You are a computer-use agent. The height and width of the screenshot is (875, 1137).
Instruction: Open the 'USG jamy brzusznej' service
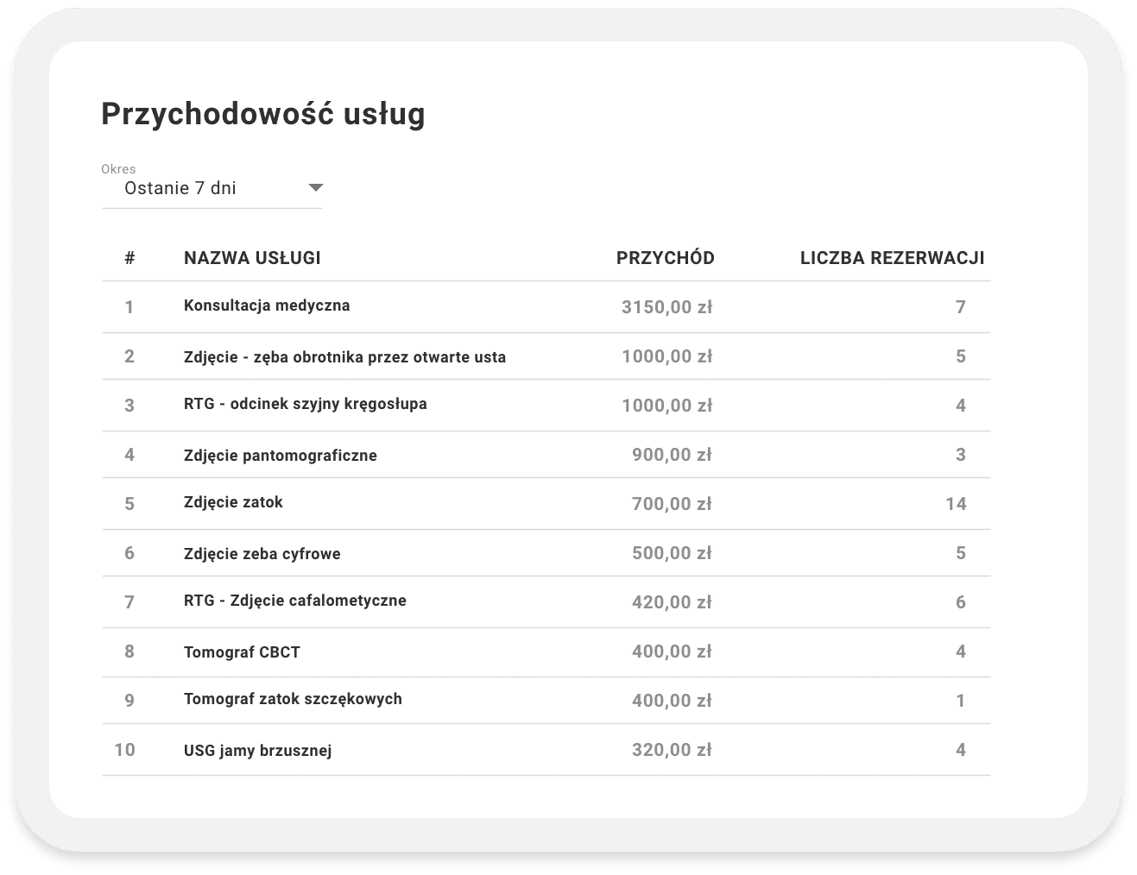pos(257,751)
